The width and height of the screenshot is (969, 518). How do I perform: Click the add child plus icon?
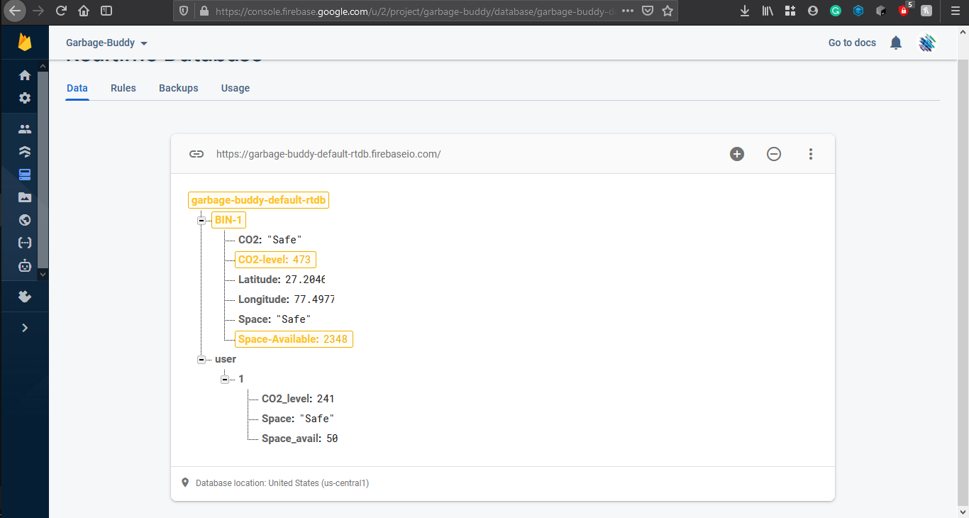(737, 154)
